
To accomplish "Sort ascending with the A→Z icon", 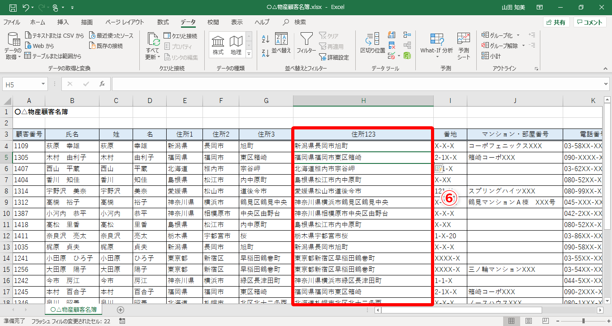I will click(265, 39).
